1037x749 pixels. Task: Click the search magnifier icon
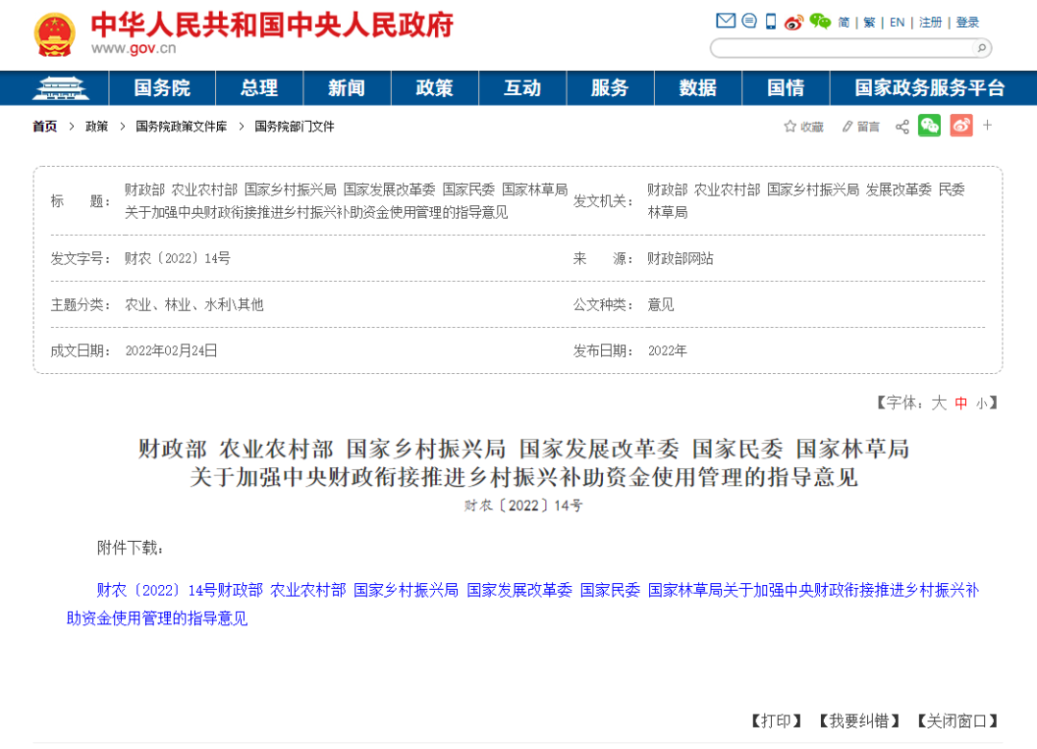(981, 48)
